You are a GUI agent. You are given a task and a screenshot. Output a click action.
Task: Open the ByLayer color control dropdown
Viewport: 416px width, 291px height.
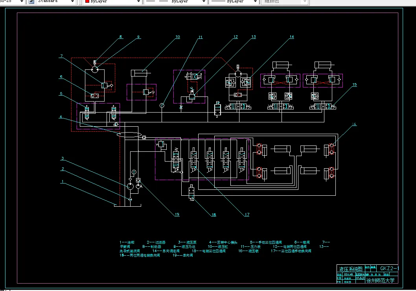(x=138, y=1)
